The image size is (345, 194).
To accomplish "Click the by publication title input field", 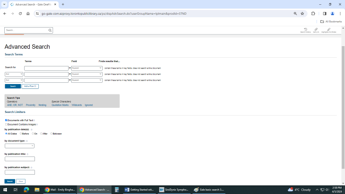I will (x=19, y=159).
